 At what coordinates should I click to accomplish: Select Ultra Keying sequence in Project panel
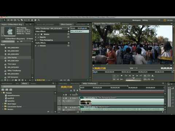tap(12, 57)
